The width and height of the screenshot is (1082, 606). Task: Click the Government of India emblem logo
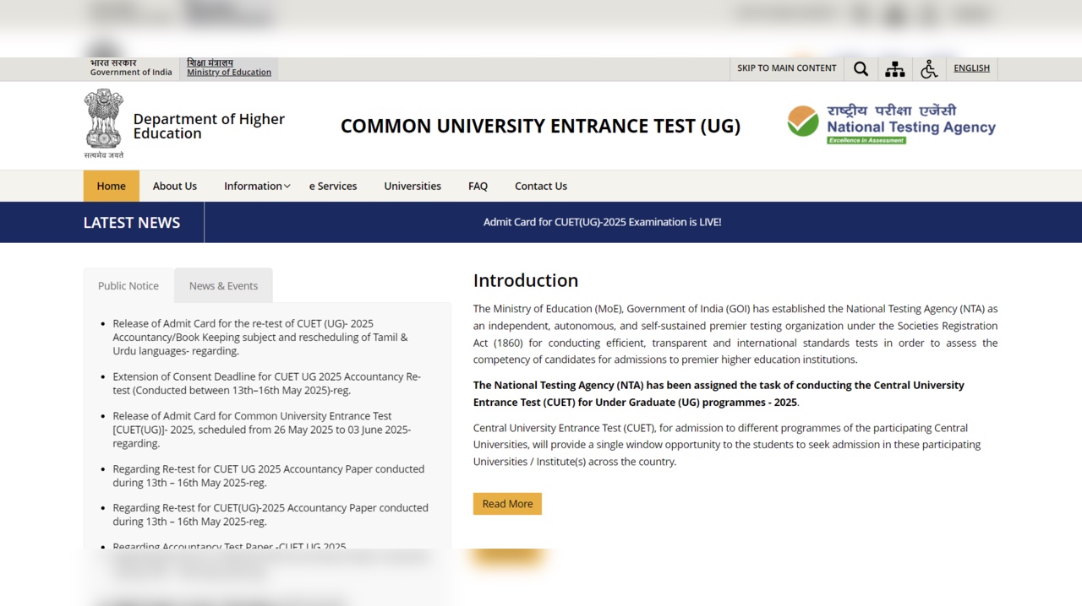(103, 124)
